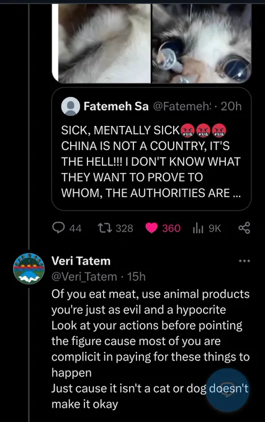Open Fatemeh Sa's gray default avatar
This screenshot has height=422, width=265.
pos(71,107)
